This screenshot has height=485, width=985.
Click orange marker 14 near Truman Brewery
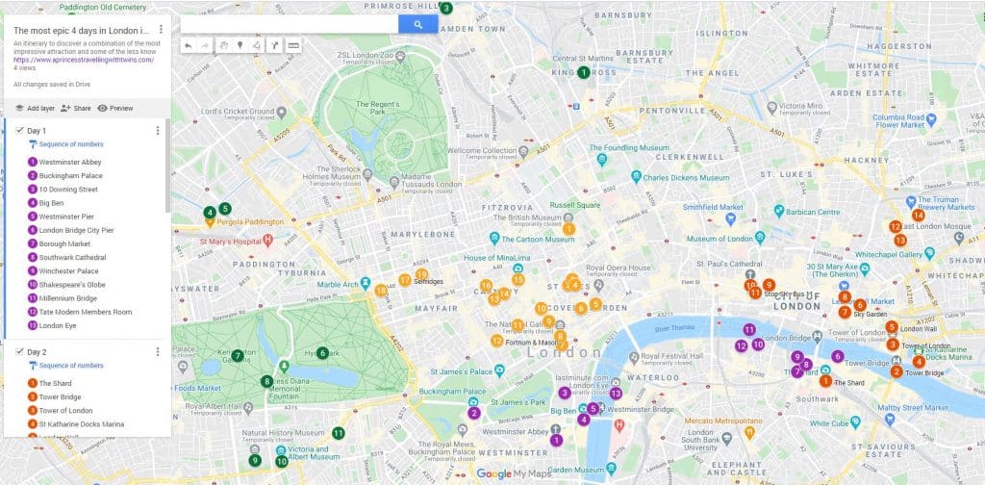tap(919, 215)
